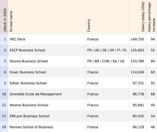Click Grenoble Ecole de Management

click(36, 94)
